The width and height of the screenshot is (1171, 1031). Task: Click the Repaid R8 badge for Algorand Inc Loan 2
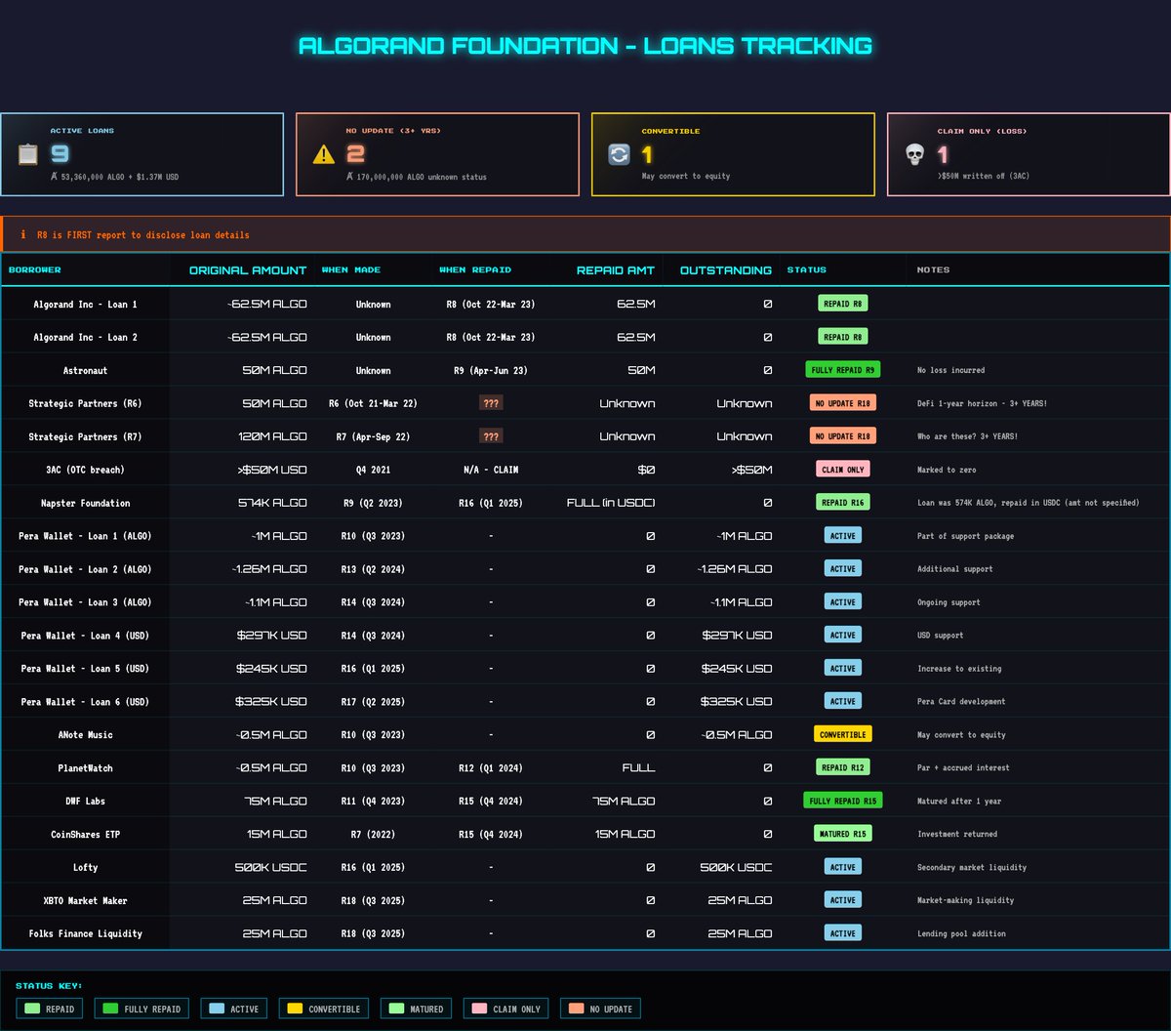[843, 337]
